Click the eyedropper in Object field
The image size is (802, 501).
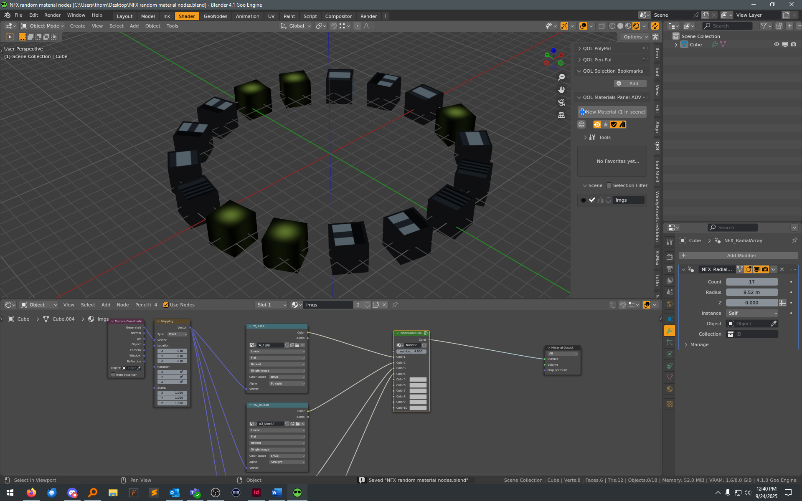[x=773, y=324]
